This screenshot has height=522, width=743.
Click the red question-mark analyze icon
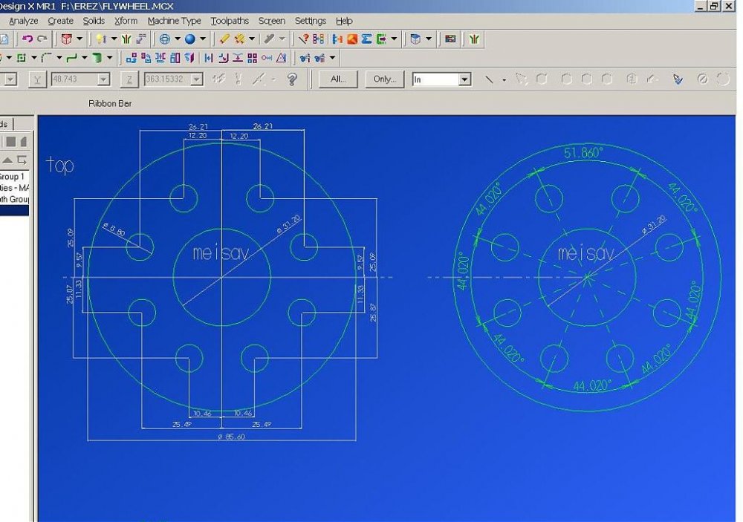[x=303, y=39]
